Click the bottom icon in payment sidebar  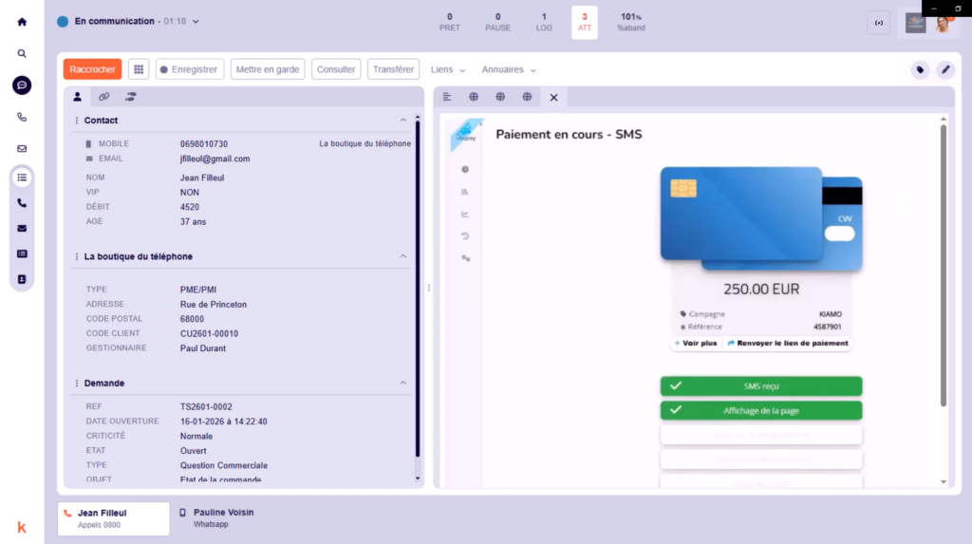point(465,258)
